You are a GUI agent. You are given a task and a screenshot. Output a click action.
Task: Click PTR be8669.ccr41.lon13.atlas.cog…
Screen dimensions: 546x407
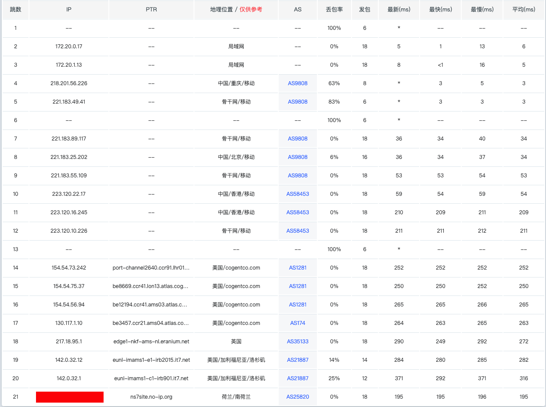(x=151, y=286)
